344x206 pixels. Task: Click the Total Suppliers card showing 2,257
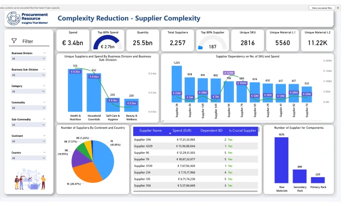(x=177, y=39)
